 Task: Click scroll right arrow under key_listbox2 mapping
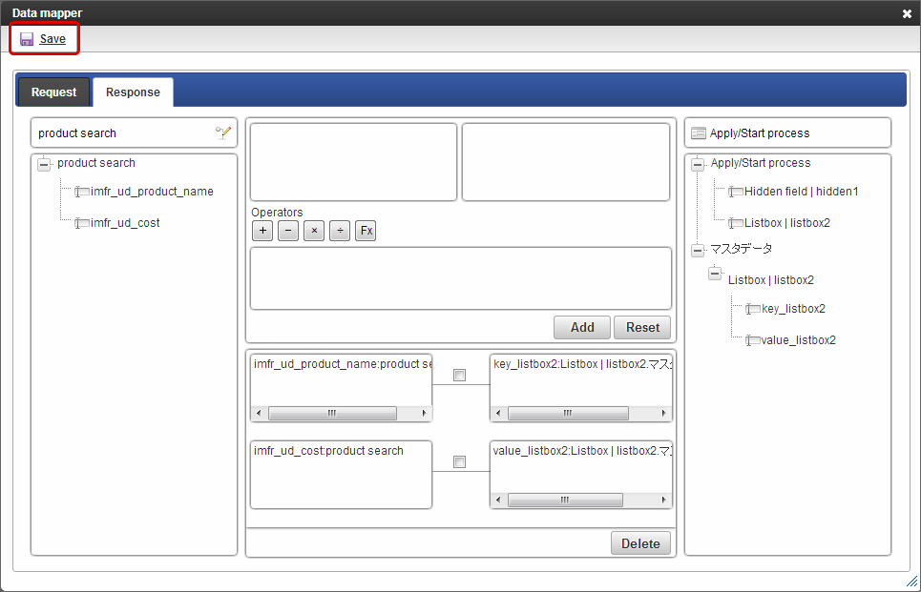click(663, 413)
